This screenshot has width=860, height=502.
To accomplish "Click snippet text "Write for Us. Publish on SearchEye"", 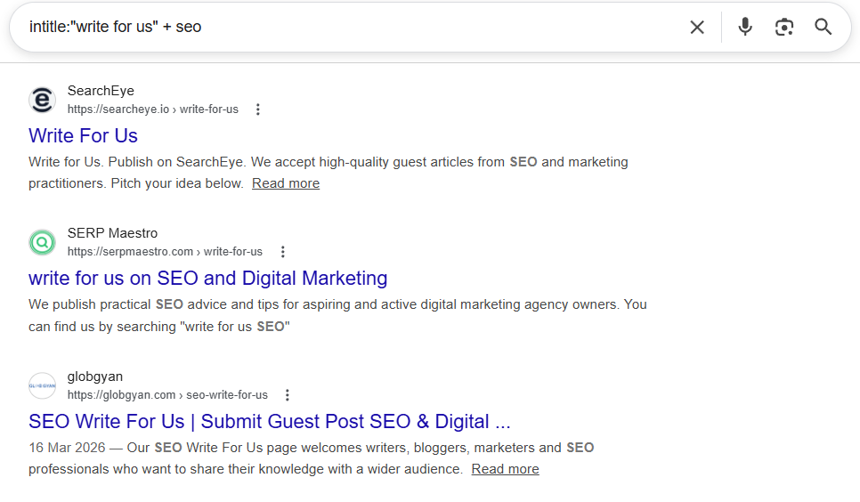I will tap(136, 162).
